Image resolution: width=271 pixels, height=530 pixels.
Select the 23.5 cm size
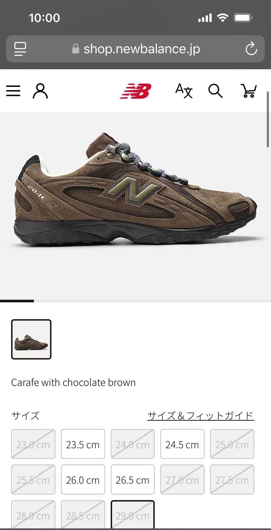83,444
